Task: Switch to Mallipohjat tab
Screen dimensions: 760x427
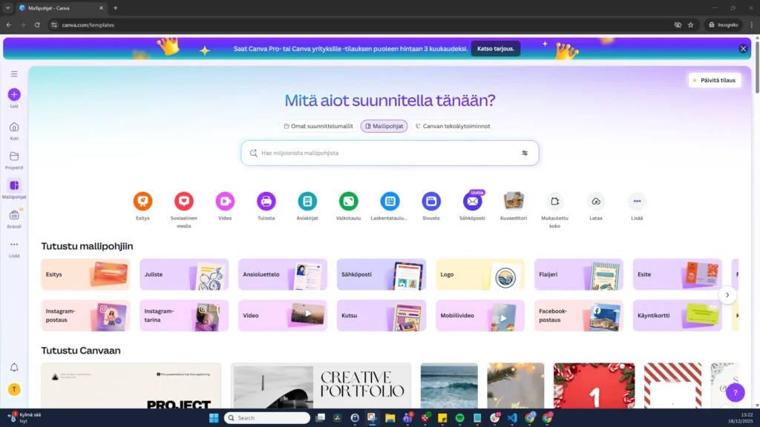Action: (384, 126)
